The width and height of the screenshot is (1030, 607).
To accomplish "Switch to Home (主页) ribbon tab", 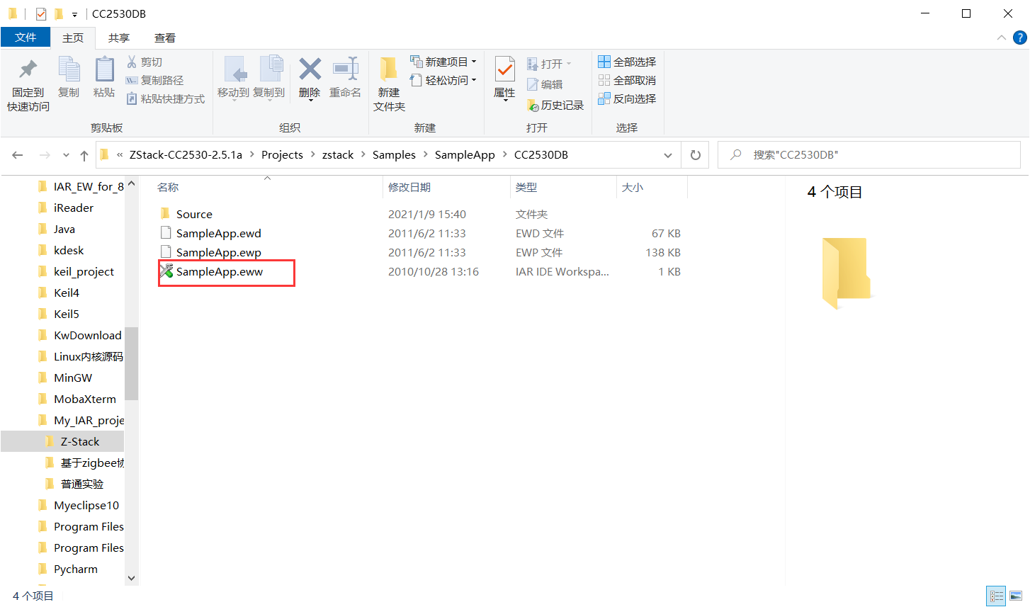I will click(73, 38).
